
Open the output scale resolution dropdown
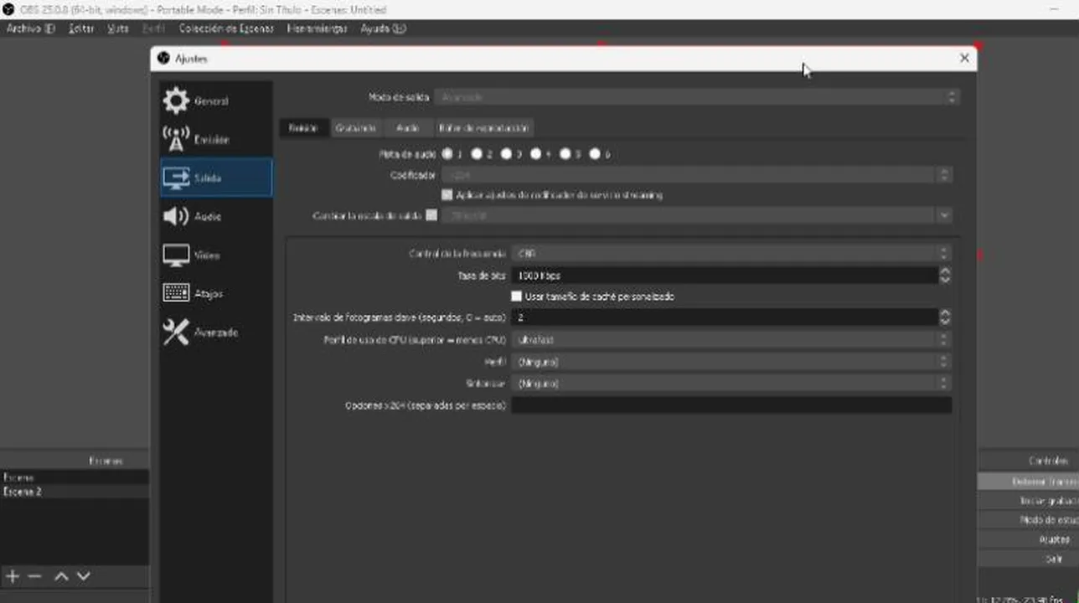[x=696, y=215]
